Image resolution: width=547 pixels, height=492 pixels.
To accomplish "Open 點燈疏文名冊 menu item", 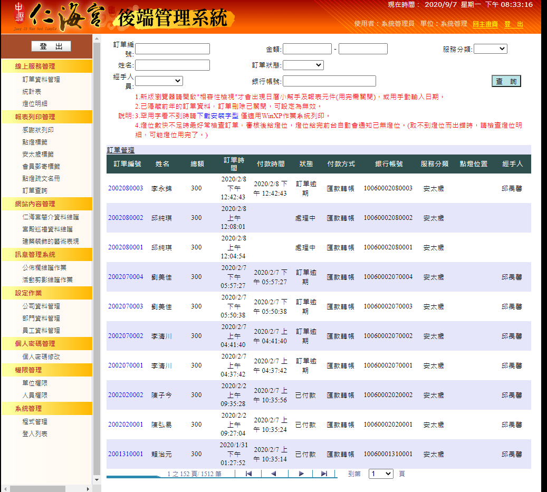I will [x=41, y=179].
